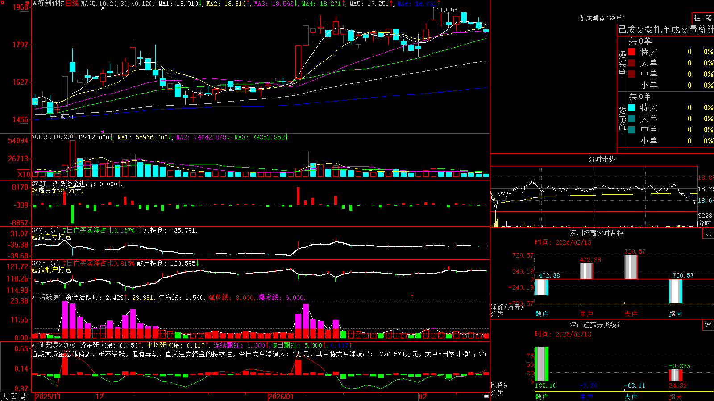Select the dark red 中单 buy-order swatch
Viewport: 714px width, 401px height.
[x=632, y=74]
